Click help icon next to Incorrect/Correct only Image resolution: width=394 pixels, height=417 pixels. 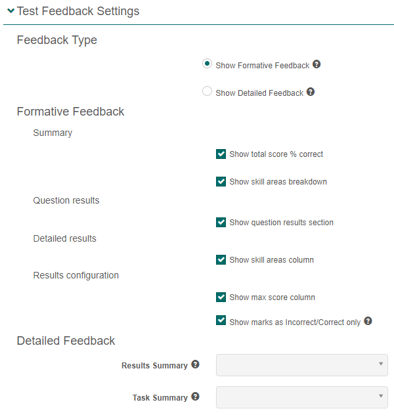368,321
